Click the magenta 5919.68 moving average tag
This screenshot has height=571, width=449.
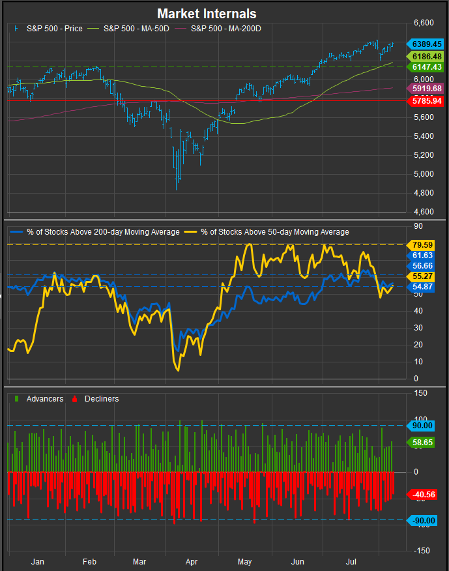pos(427,89)
